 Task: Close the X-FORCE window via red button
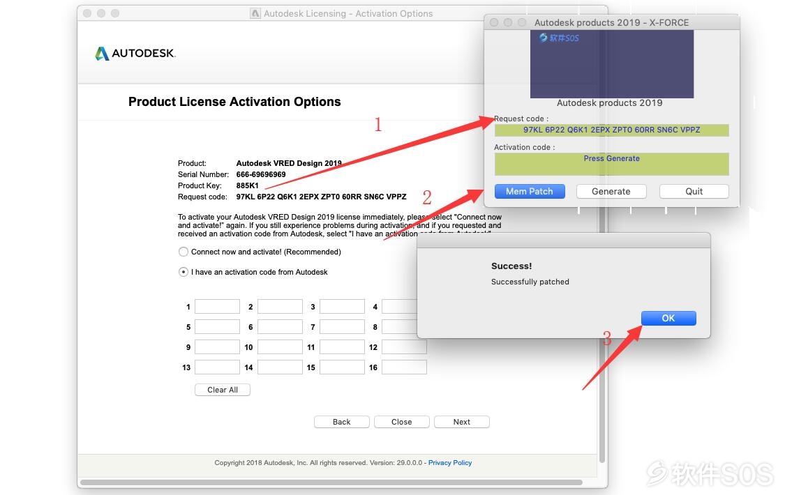[x=493, y=22]
